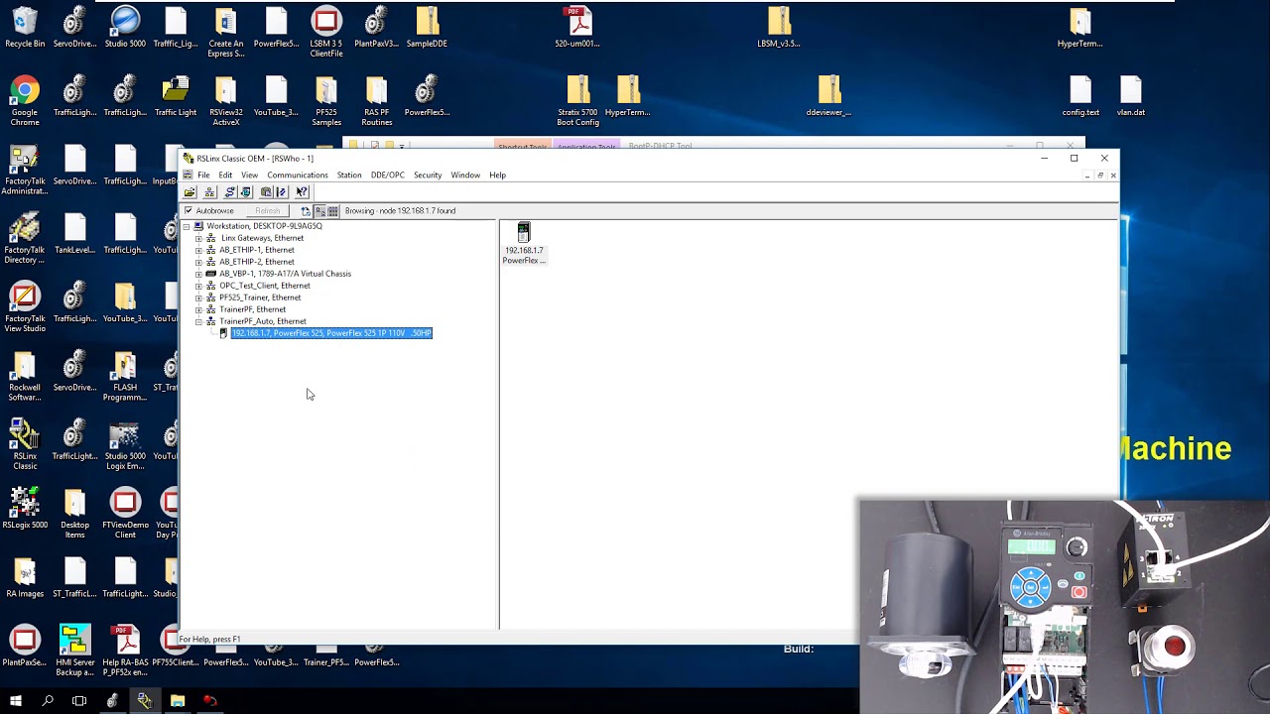The image size is (1270, 714).
Task: Expand the AB_VBP-1 Virtual Chassis node
Action: point(198,274)
